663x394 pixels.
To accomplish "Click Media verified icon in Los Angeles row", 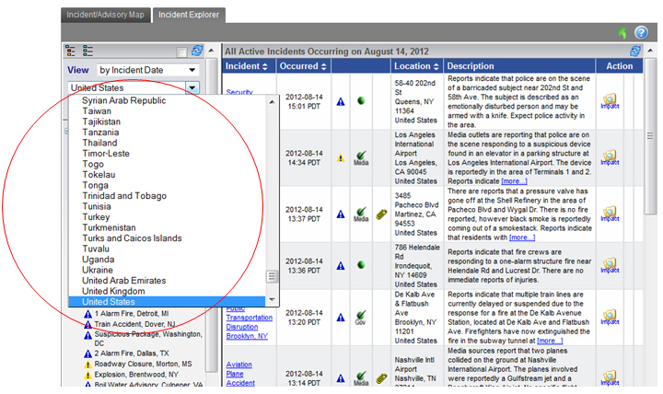I will point(361,158).
